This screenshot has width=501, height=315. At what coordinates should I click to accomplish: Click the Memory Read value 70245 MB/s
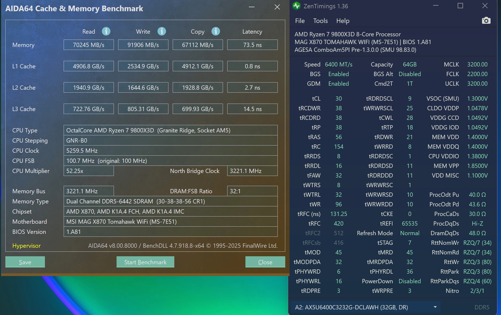tap(89, 45)
